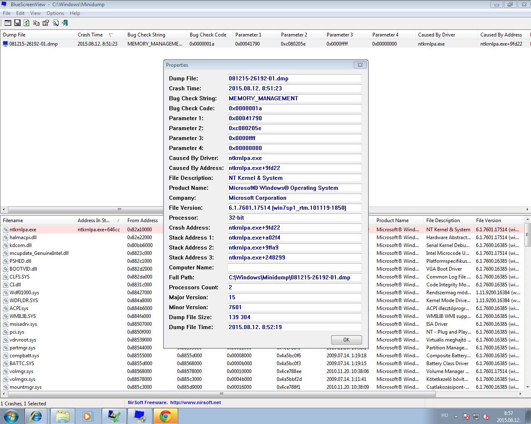Image resolution: width=531 pixels, height=424 pixels.
Task: Refresh the crash list with the toolbar icon
Action: pyautogui.click(x=27, y=23)
